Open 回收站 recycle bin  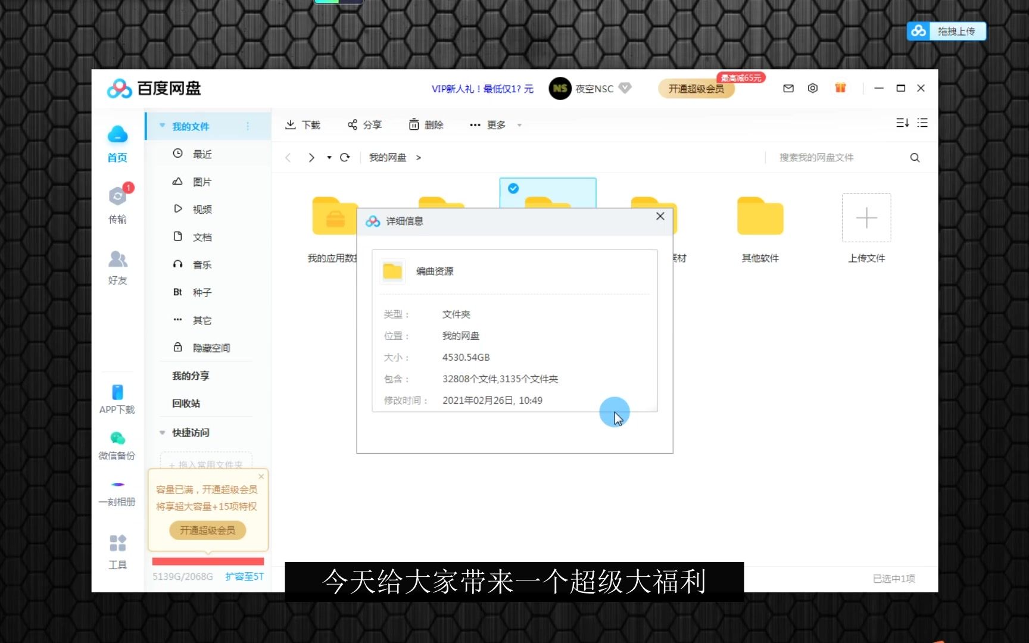[186, 403]
